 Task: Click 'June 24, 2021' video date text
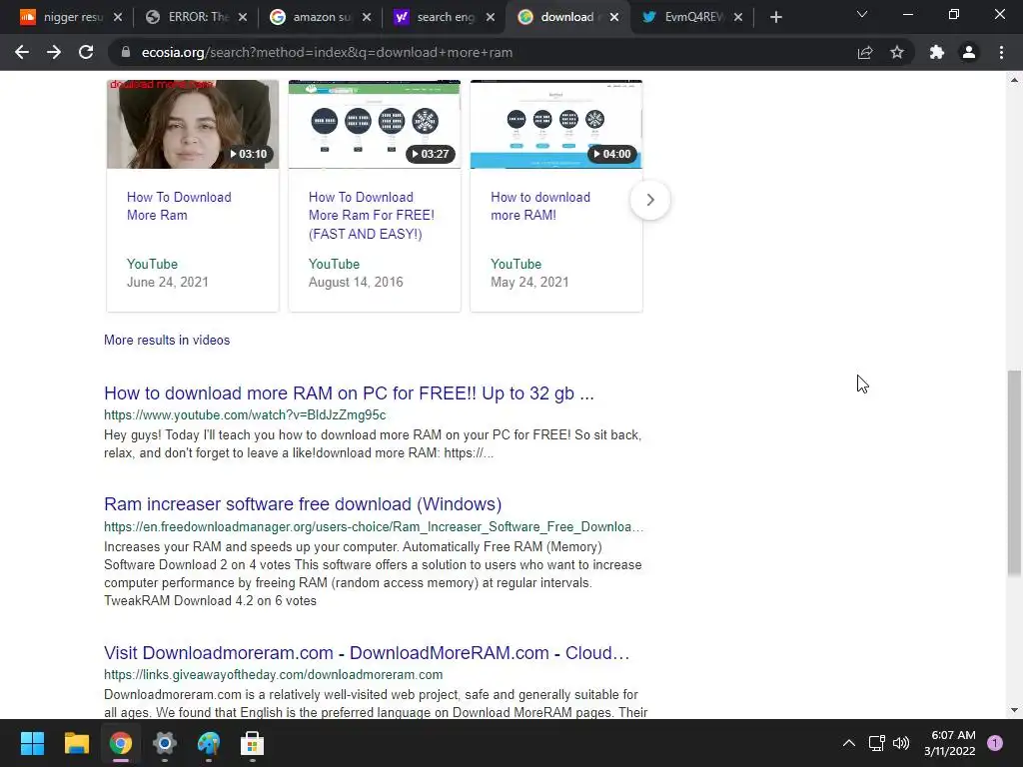tap(168, 282)
